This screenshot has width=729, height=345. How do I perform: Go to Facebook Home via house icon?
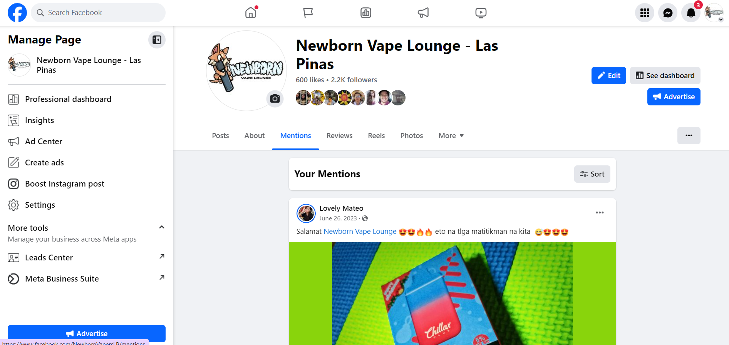point(251,13)
